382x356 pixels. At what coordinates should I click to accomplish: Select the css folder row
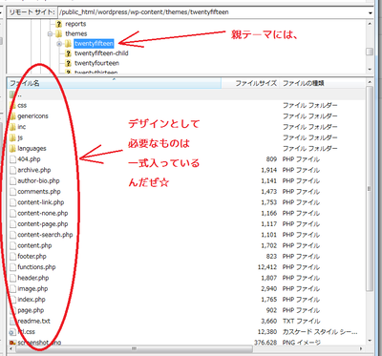pyautogui.click(x=186, y=105)
